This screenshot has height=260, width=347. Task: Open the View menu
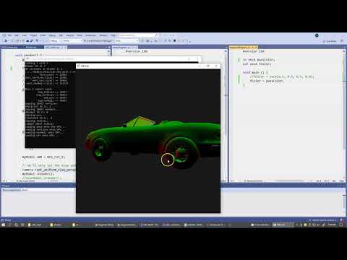pos(25,35)
